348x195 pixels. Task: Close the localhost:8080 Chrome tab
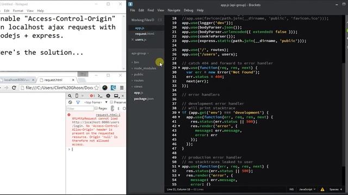[33, 80]
